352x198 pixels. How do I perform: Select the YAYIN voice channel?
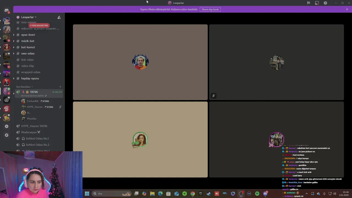point(39,94)
